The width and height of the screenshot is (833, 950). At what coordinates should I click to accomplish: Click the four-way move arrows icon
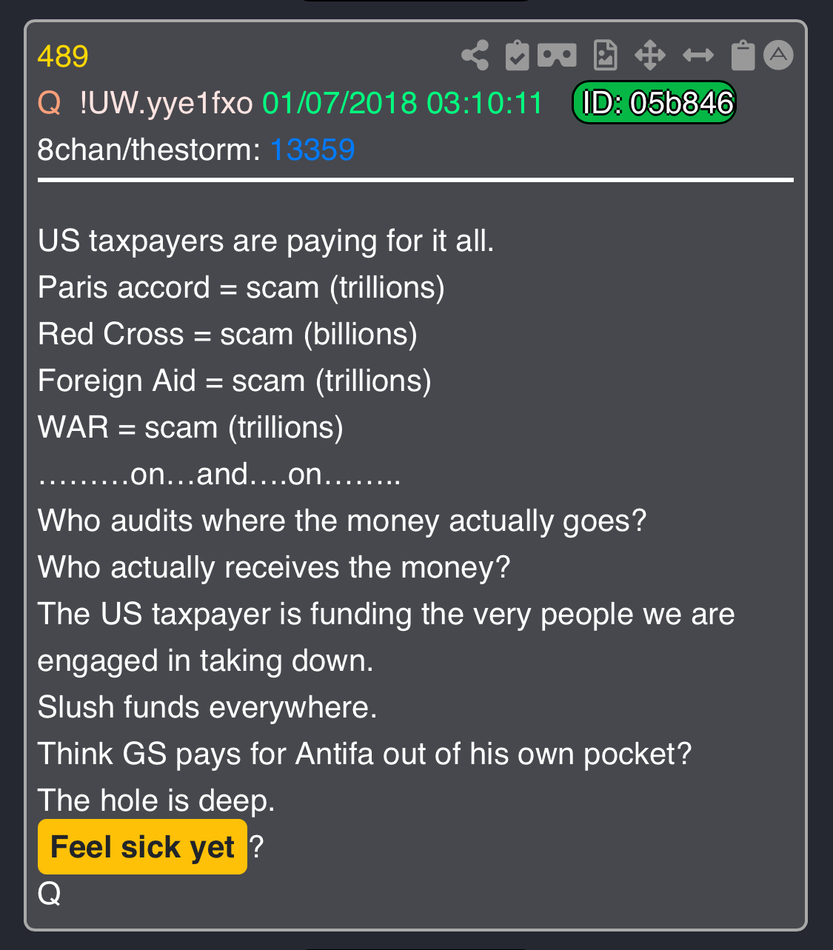coord(650,56)
